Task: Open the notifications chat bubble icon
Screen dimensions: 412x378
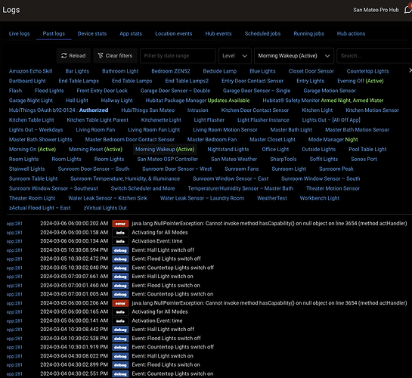Action: 408,10
